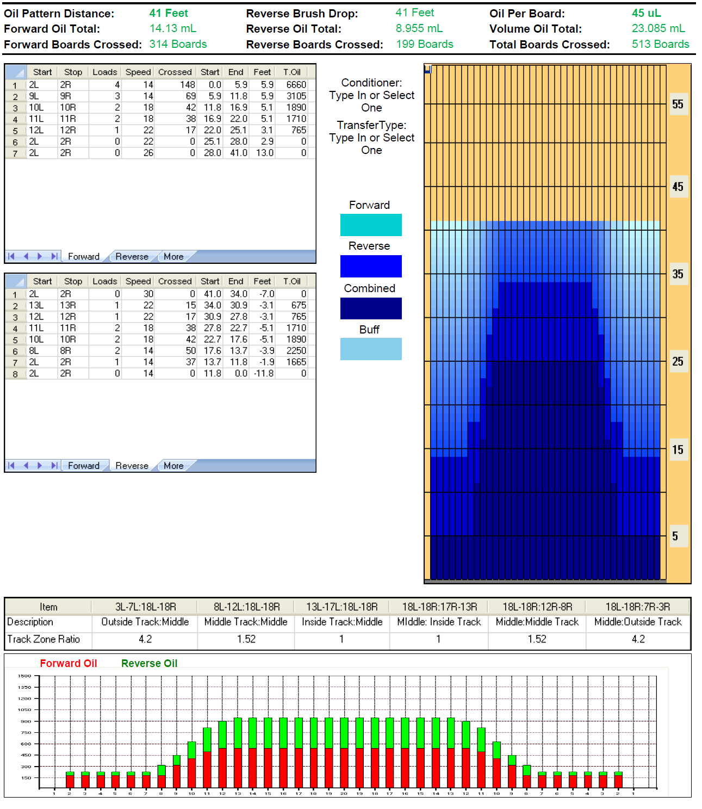The width and height of the screenshot is (702, 809).
Task: Jump to last sheet in upper table
Action: [x=54, y=256]
